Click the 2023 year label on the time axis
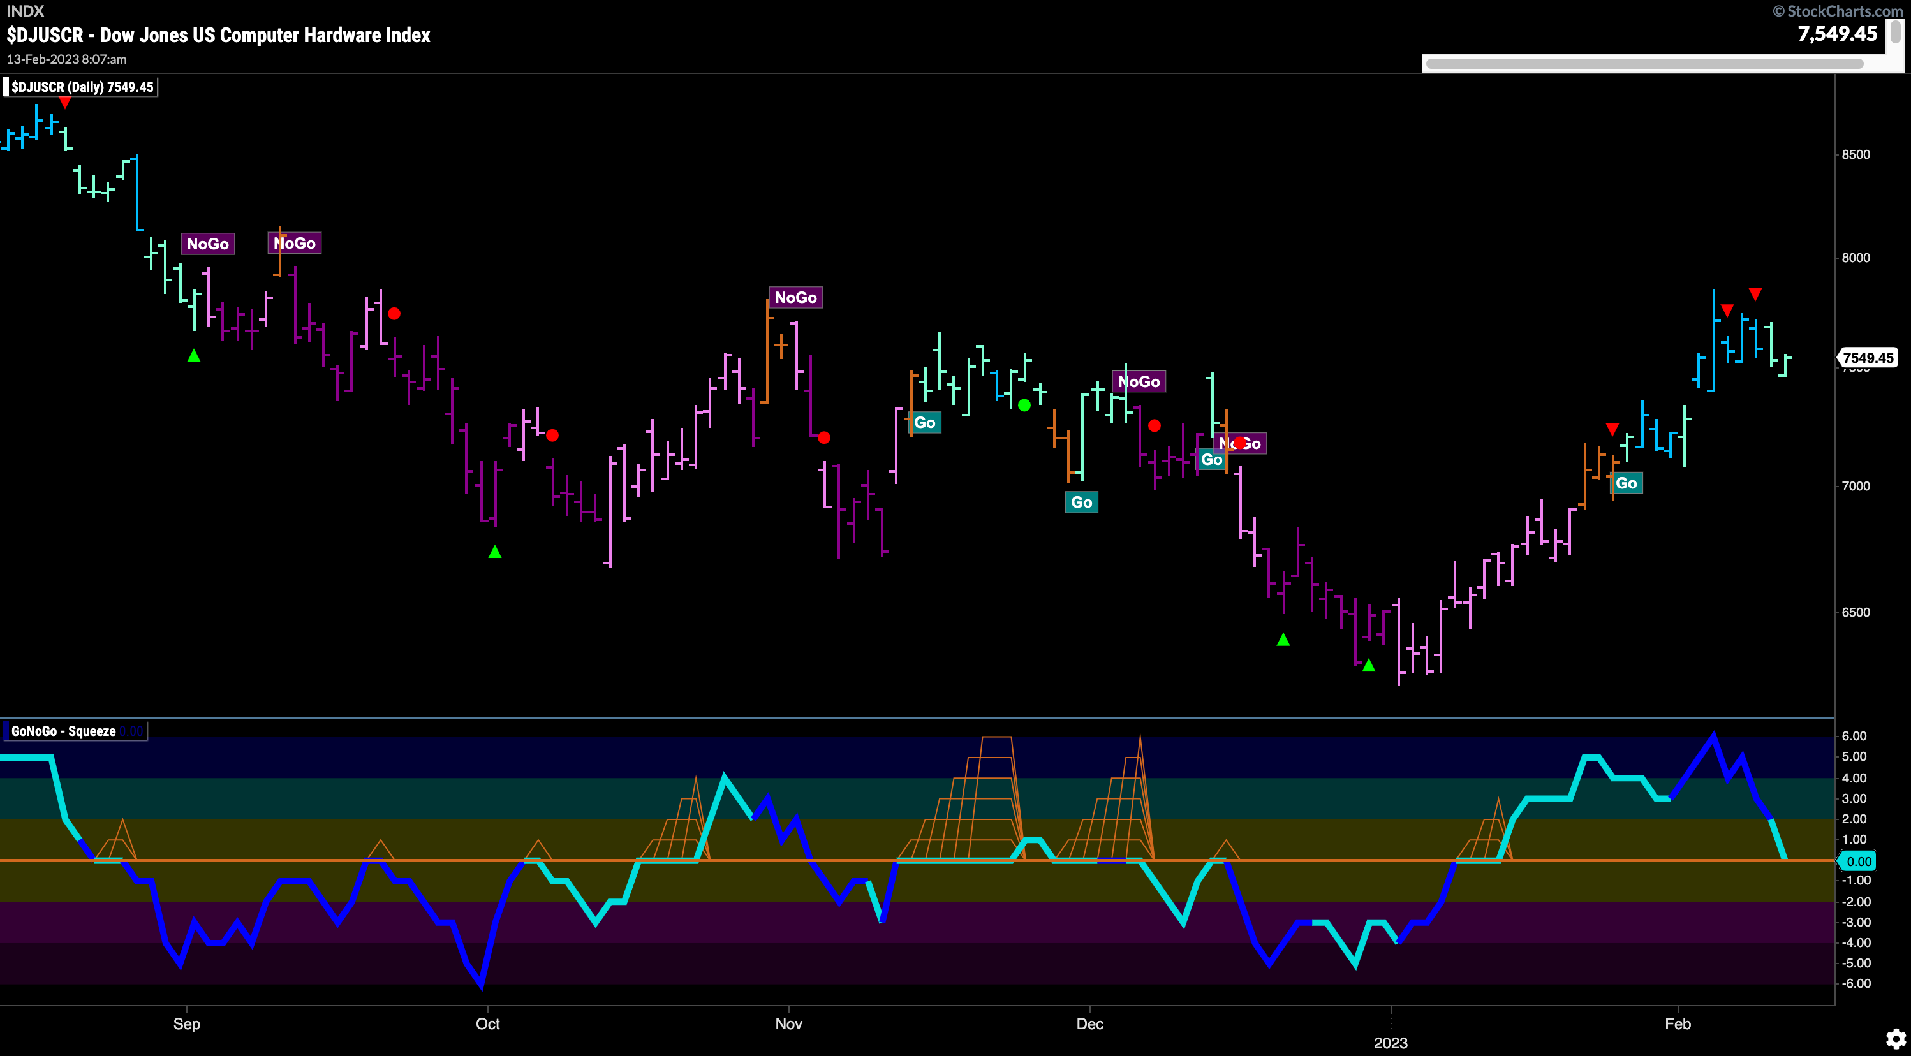Image resolution: width=1911 pixels, height=1056 pixels. pos(1391,1043)
